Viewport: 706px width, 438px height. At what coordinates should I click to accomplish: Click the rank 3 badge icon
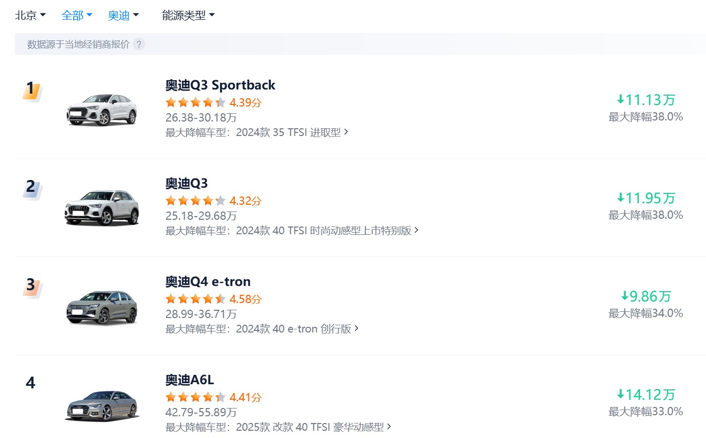(31, 288)
